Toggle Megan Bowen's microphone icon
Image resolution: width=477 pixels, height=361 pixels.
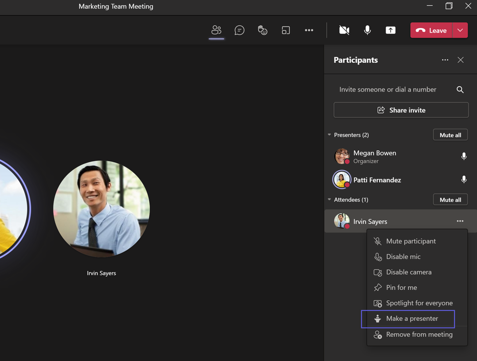[x=464, y=156]
